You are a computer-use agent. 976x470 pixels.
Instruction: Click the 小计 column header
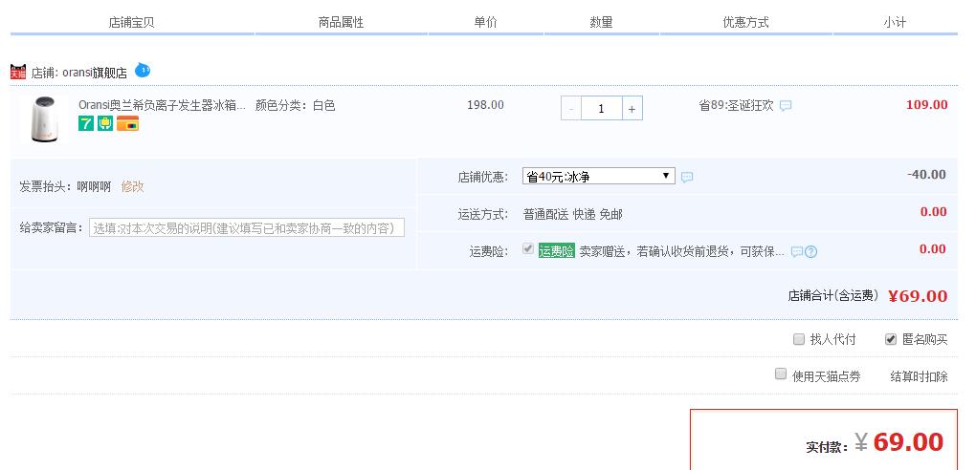click(x=895, y=22)
